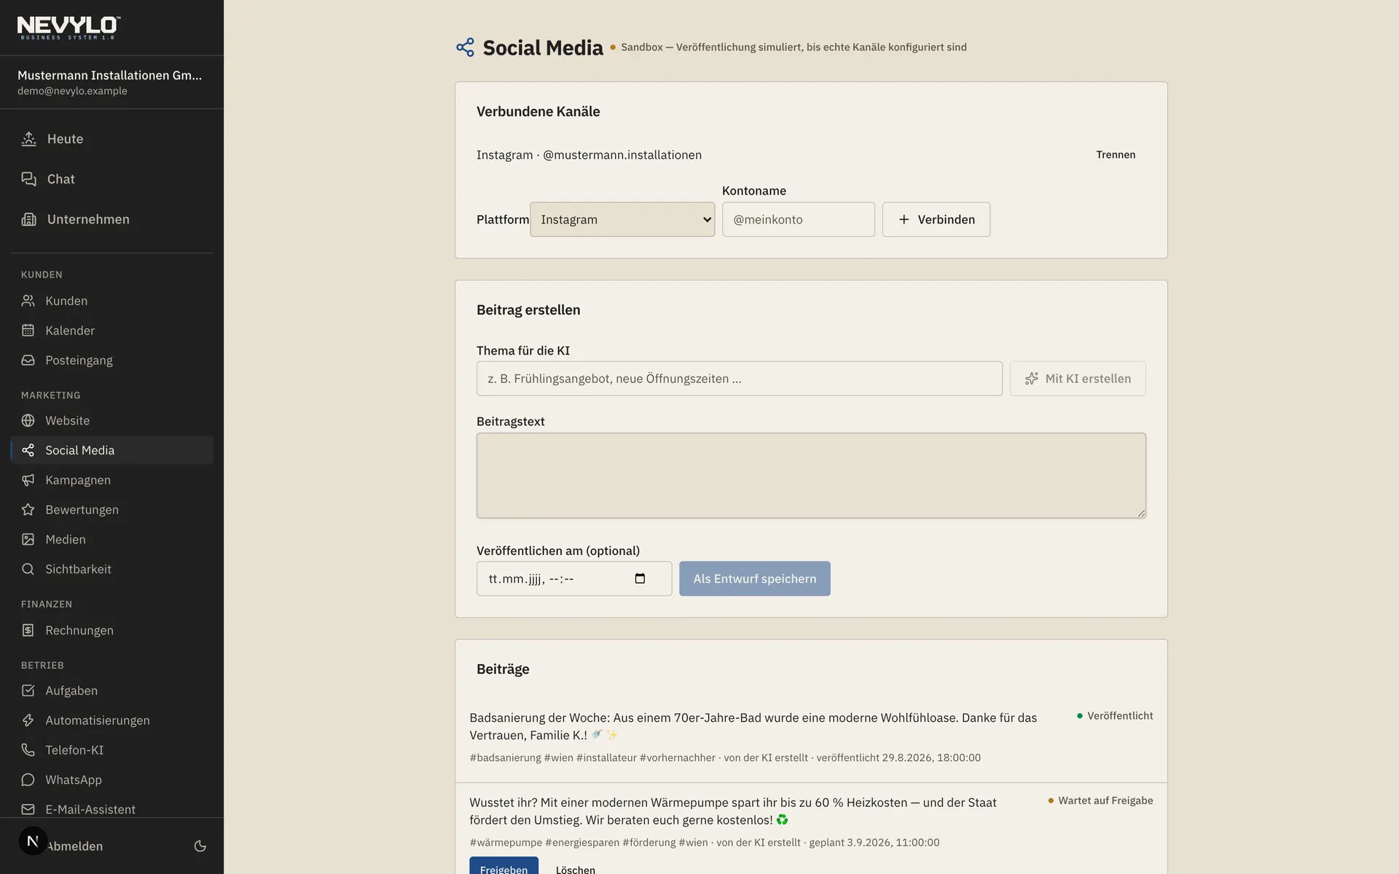
Task: Open the Plattform dropdown showing Instagram
Action: 622,219
